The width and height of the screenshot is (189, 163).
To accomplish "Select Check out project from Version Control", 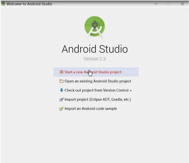I will click(96, 90).
